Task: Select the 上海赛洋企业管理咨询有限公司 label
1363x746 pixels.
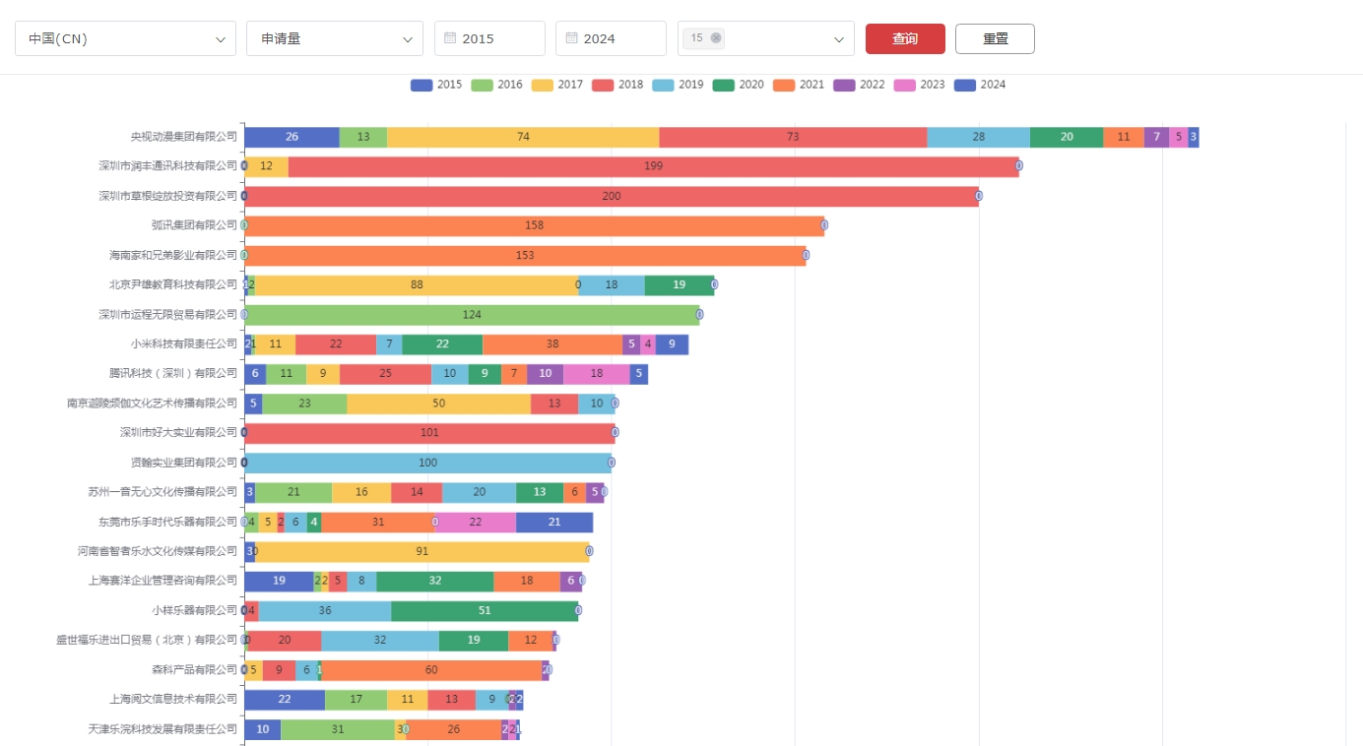Action: pyautogui.click(x=163, y=581)
